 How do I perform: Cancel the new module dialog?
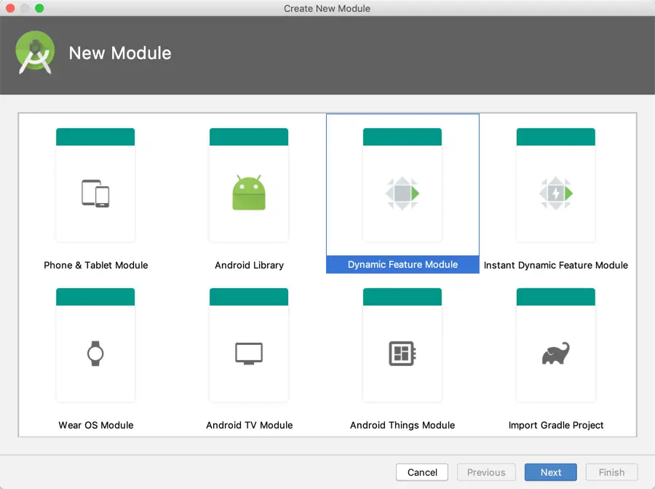click(x=422, y=472)
